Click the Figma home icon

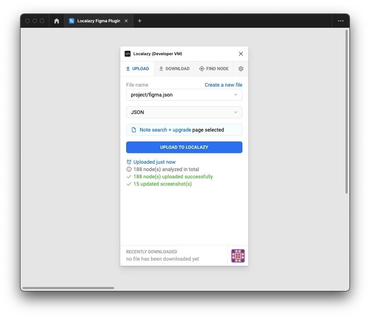pos(57,21)
